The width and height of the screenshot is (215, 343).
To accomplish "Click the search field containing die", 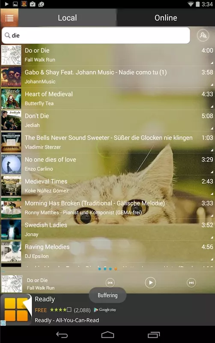I will coord(96,36).
